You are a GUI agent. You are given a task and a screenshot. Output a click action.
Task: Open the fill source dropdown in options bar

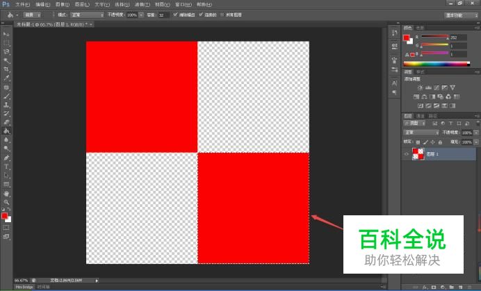coord(32,15)
